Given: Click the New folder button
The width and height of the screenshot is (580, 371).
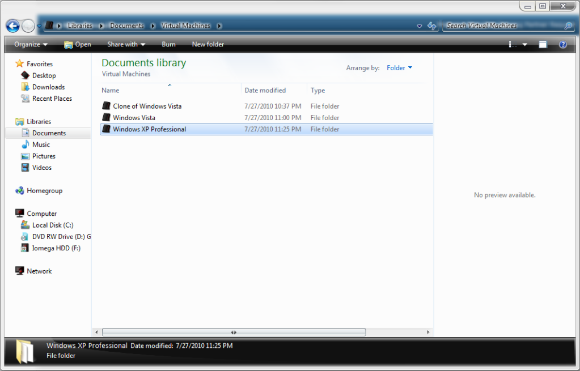Looking at the screenshot, I should (208, 44).
